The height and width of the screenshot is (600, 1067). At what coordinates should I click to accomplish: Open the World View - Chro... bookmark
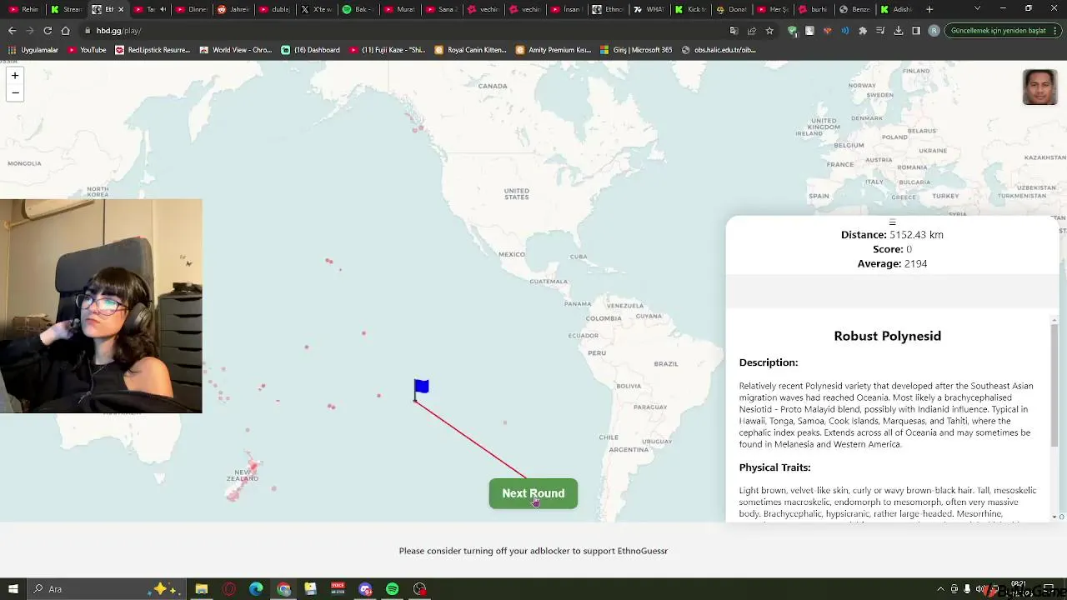(236, 50)
